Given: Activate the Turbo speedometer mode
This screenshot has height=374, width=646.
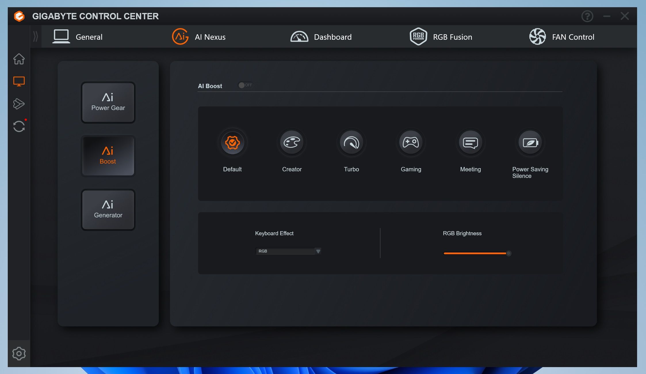Looking at the screenshot, I should [x=351, y=143].
